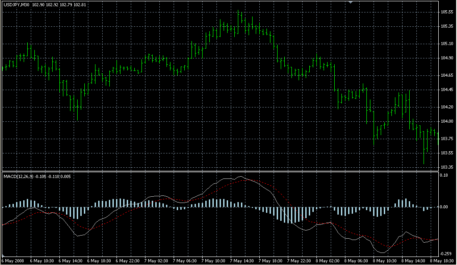Click the 105.55 price scale label
Image resolution: width=457 pixels, height=265 pixels.
click(x=446, y=12)
